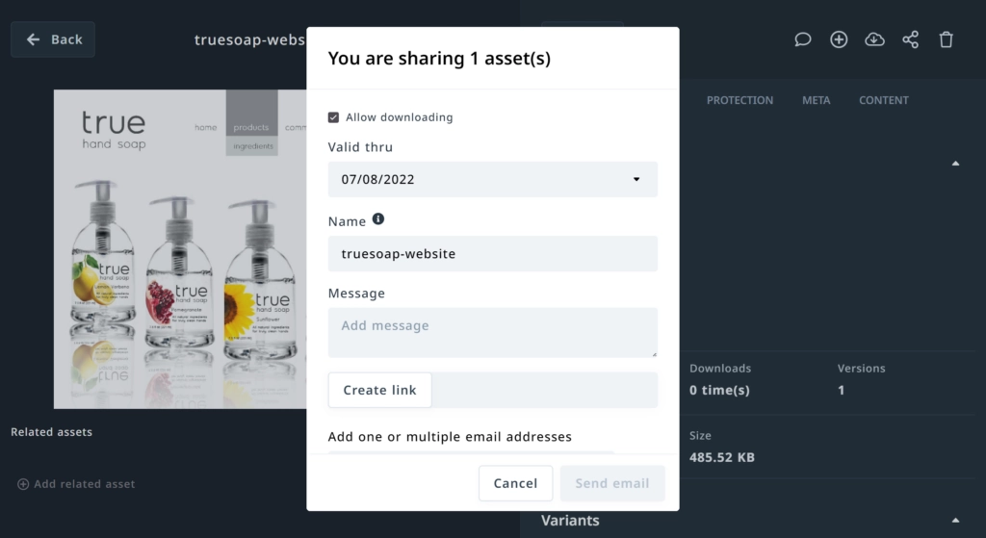Click the plus icon for Add related asset

(23, 484)
